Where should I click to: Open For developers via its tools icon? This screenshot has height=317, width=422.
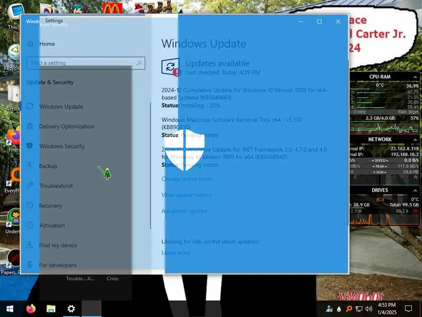click(30, 265)
